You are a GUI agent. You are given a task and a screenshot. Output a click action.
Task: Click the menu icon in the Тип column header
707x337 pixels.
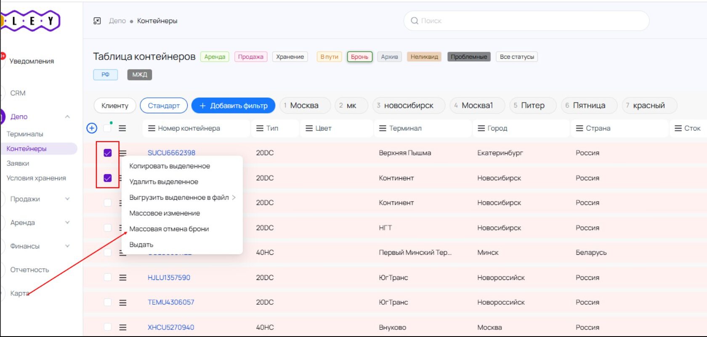point(260,128)
